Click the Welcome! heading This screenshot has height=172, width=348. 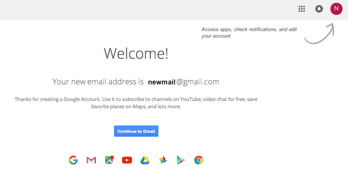(x=136, y=53)
